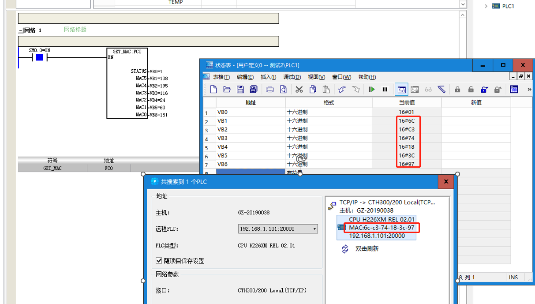Click the Stop PLC pause icon

(x=385, y=90)
